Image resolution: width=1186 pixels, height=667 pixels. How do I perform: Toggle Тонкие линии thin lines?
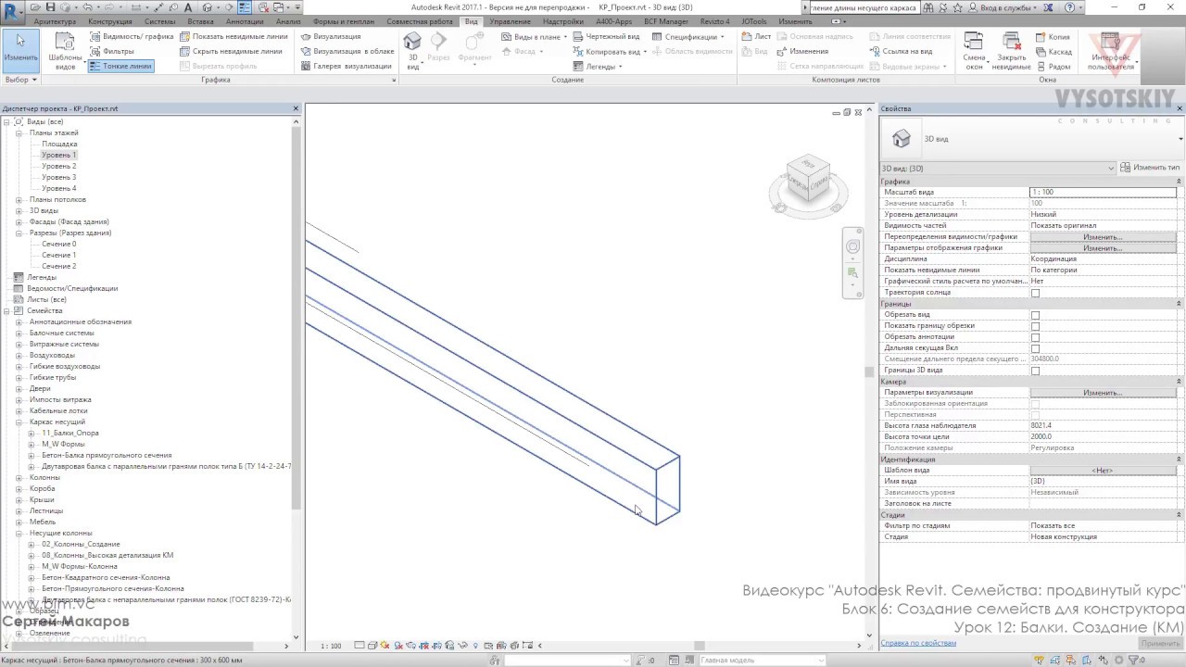click(120, 67)
